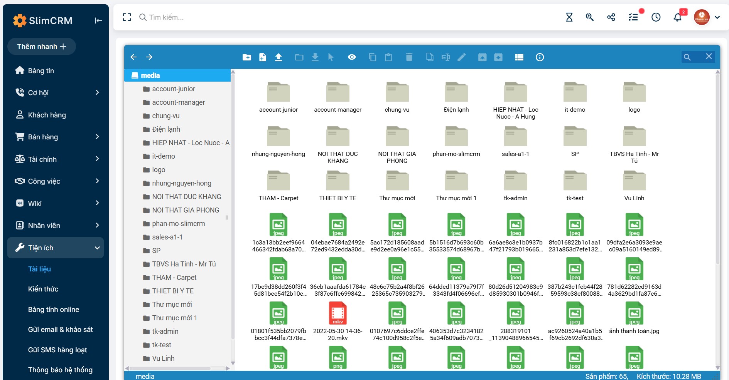The image size is (729, 380).
Task: Select the 2022-05-30 14-36-20.mkv video file
Action: pyautogui.click(x=338, y=322)
